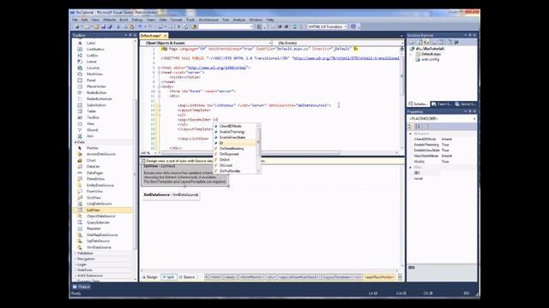The height and width of the screenshot is (308, 549).
Task: Select the TextBox control in the Toolbox
Action: tap(93, 117)
